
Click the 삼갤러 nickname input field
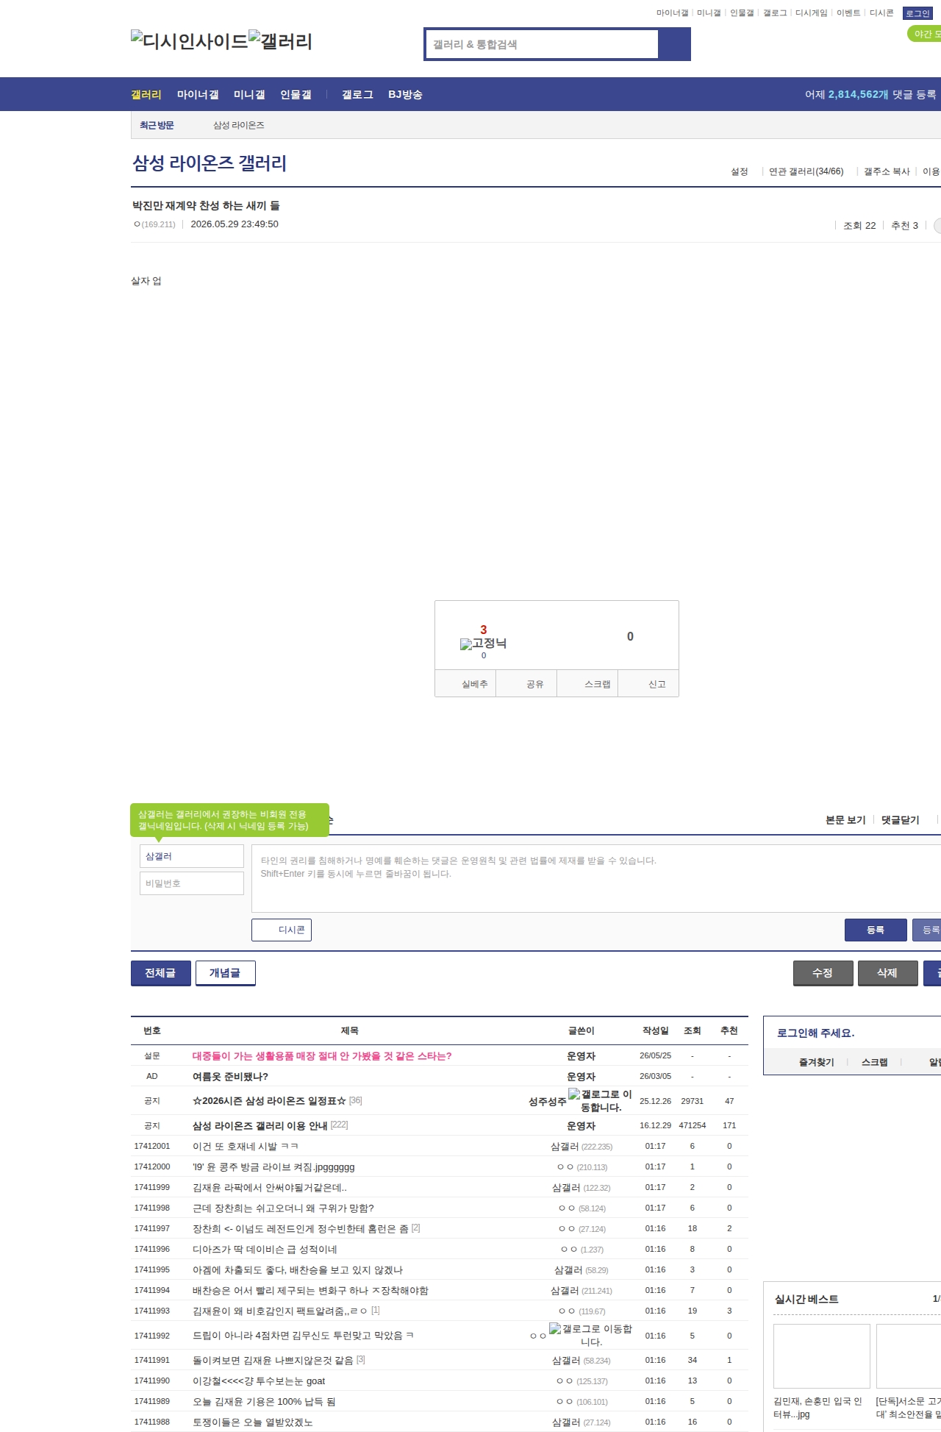(191, 856)
